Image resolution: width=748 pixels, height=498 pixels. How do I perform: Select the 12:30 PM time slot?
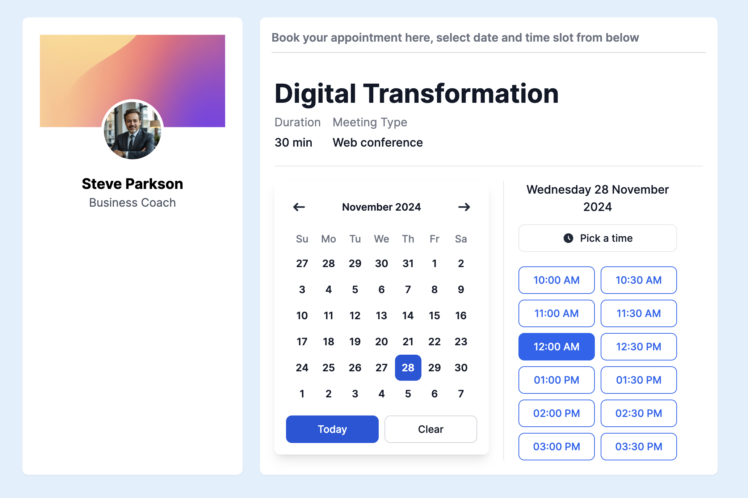639,346
